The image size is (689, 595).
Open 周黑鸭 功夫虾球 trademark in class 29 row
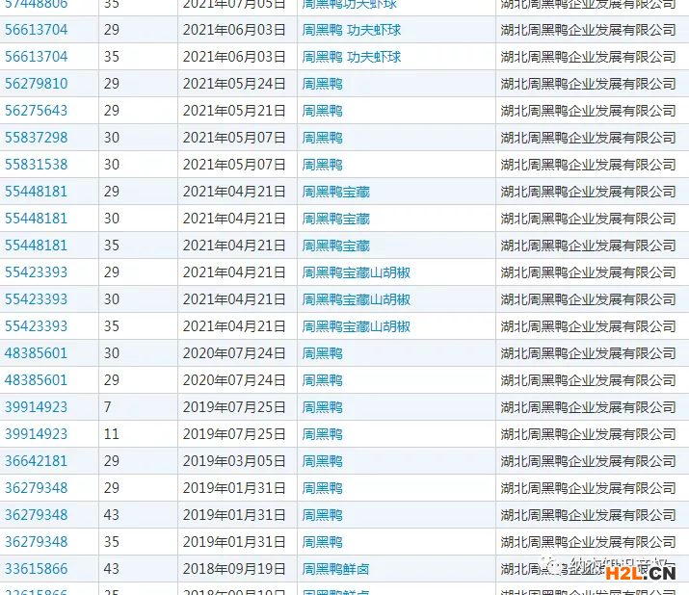[x=352, y=30]
